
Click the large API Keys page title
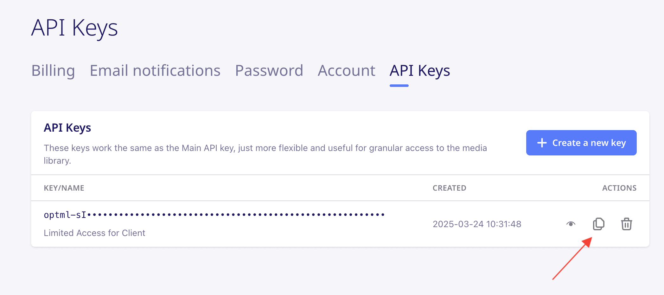tap(74, 28)
